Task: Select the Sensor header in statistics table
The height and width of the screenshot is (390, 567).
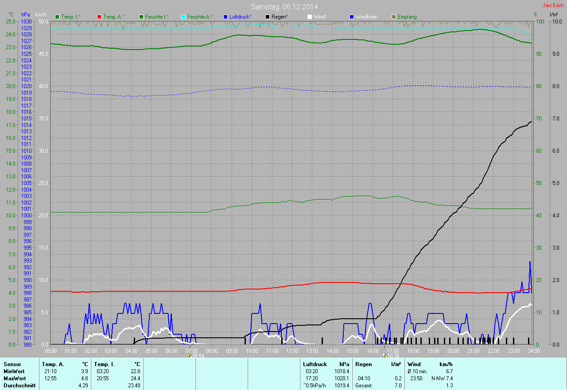Action: (x=12, y=364)
